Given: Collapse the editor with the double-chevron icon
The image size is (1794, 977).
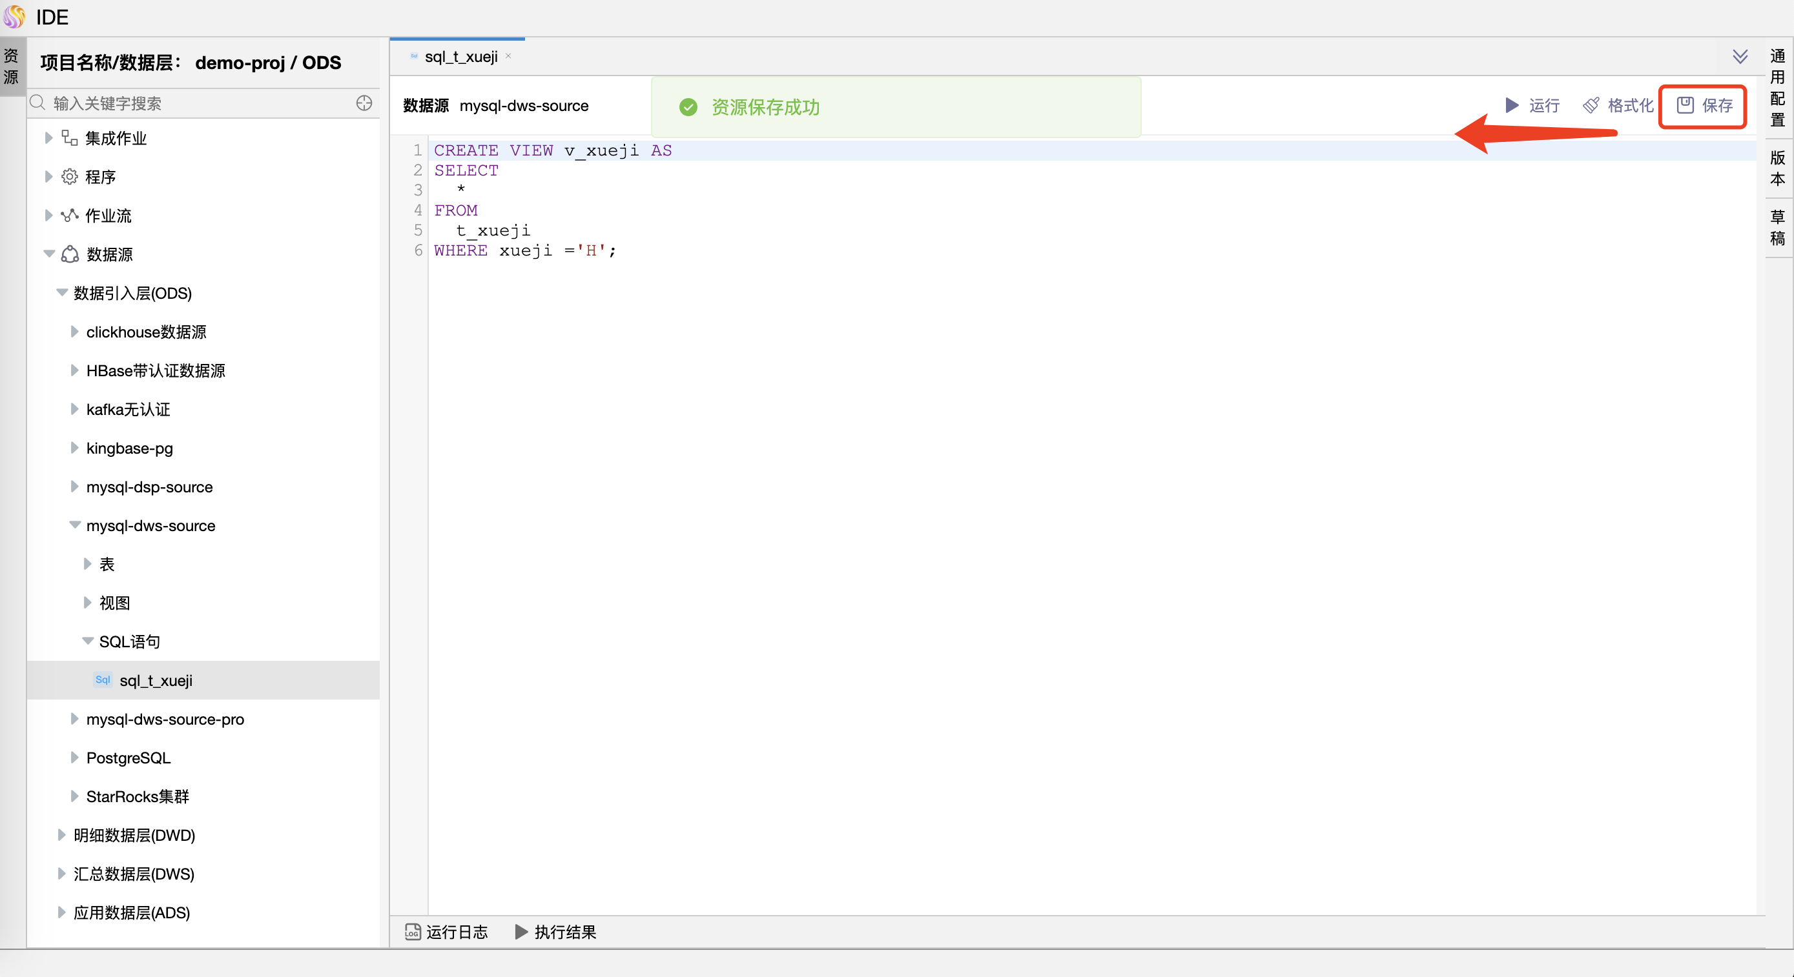Looking at the screenshot, I should (1742, 55).
